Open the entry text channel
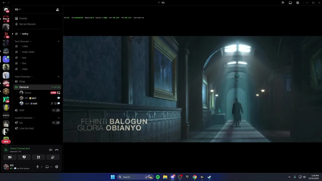This screenshot has height=181, width=322. pyautogui.click(x=37, y=34)
